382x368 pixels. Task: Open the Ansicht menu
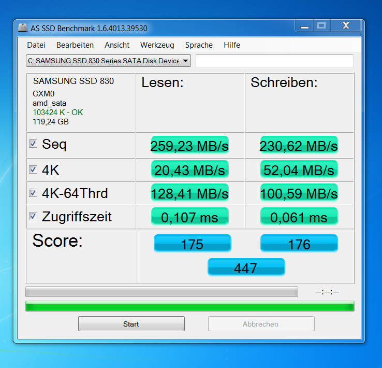pos(117,45)
